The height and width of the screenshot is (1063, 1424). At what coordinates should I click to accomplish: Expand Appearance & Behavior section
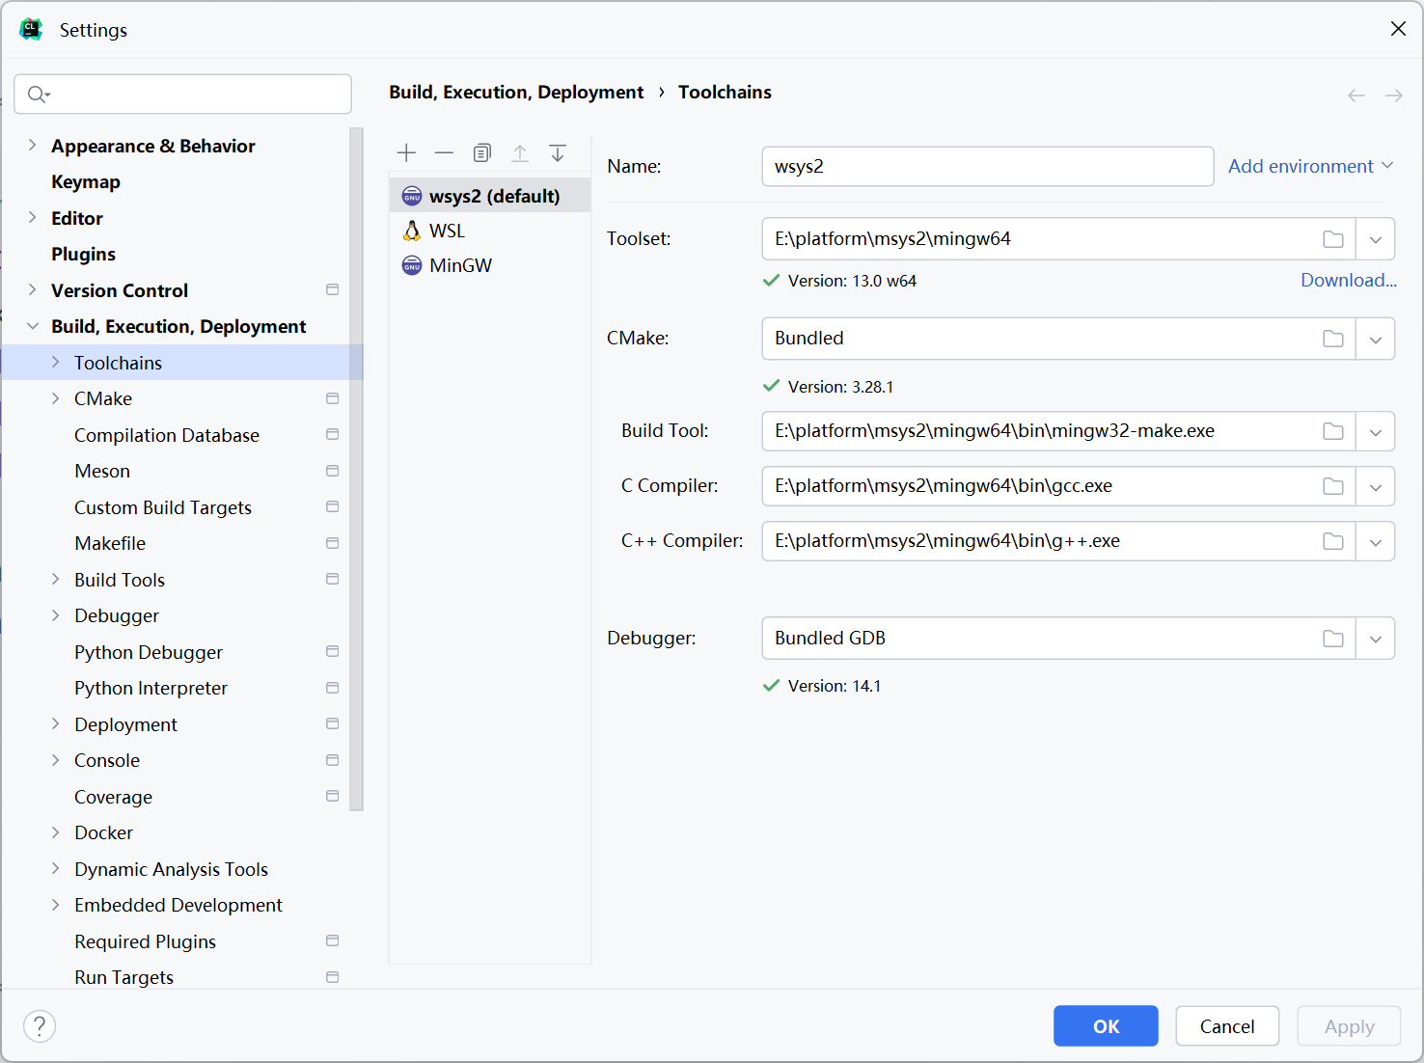[32, 146]
